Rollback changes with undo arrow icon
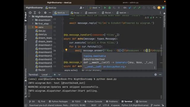Viewport: 190px width, 107px height. tap(148, 8)
